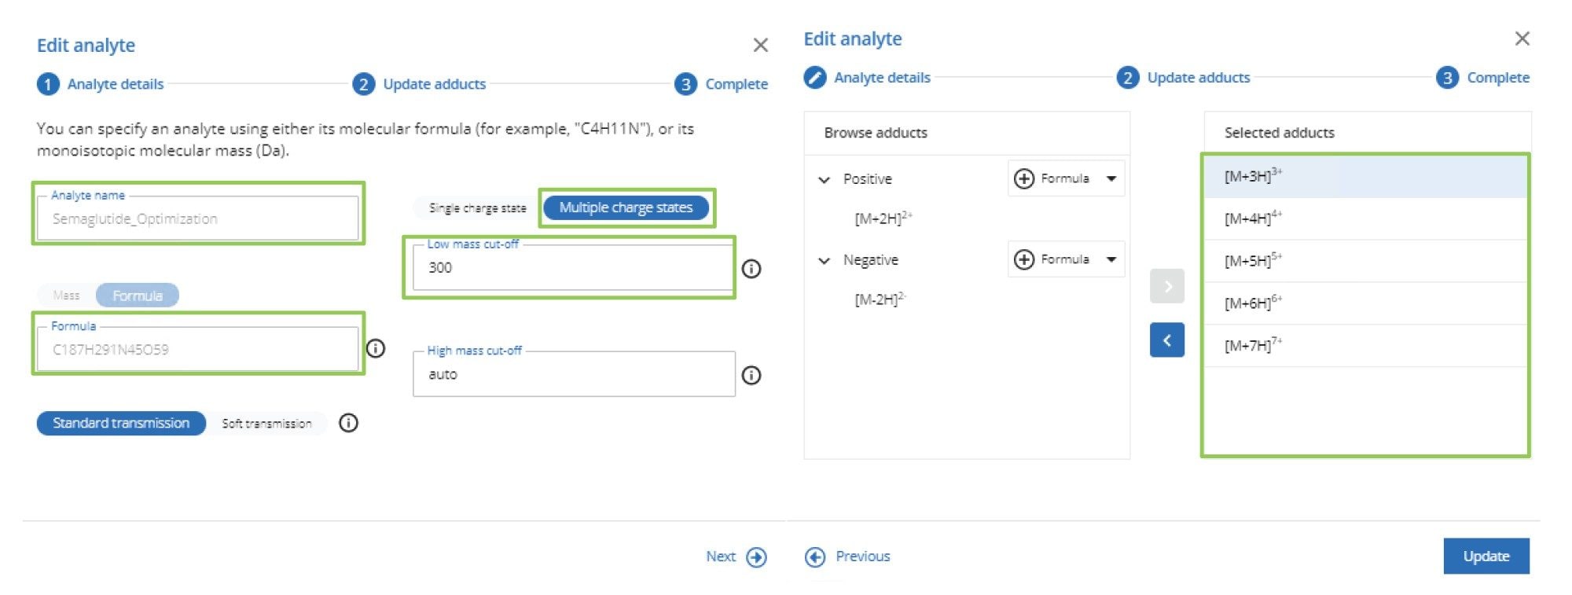The image size is (1572, 595).
Task: Collapse the Positive adducts section
Action: (823, 178)
